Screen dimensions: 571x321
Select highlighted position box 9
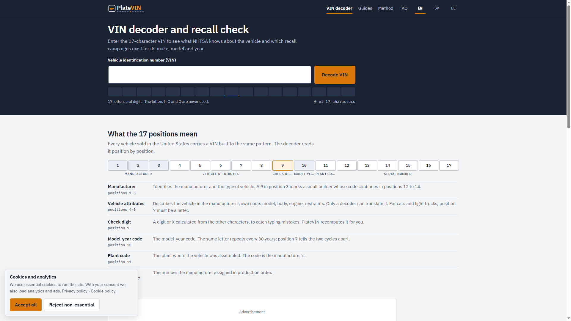click(x=283, y=166)
